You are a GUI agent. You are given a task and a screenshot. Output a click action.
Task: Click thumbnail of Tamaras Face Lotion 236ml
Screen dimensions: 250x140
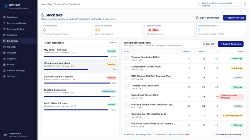tap(127, 58)
